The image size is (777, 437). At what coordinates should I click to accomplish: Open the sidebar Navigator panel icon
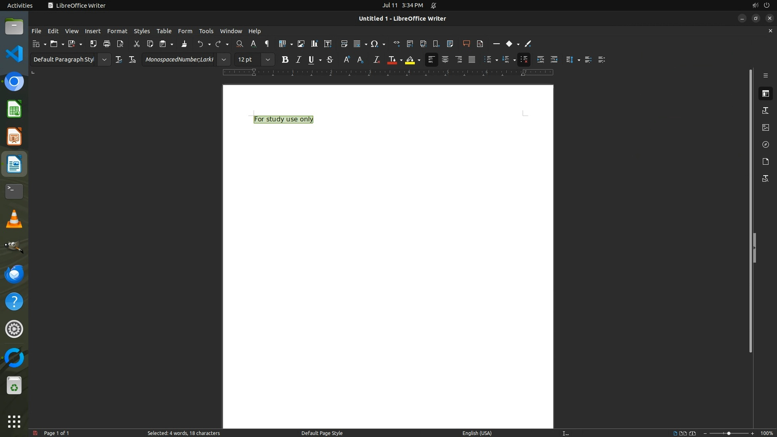coord(765,144)
